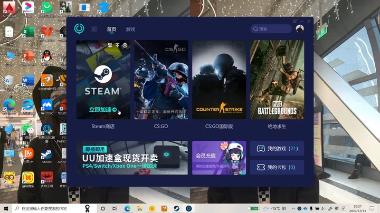Go back using the header back arrow
The image size is (380, 213).
[94, 30]
